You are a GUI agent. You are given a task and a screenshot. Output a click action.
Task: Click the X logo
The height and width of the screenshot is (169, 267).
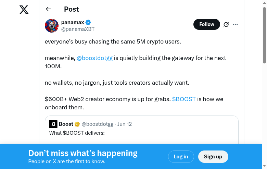tap(24, 10)
